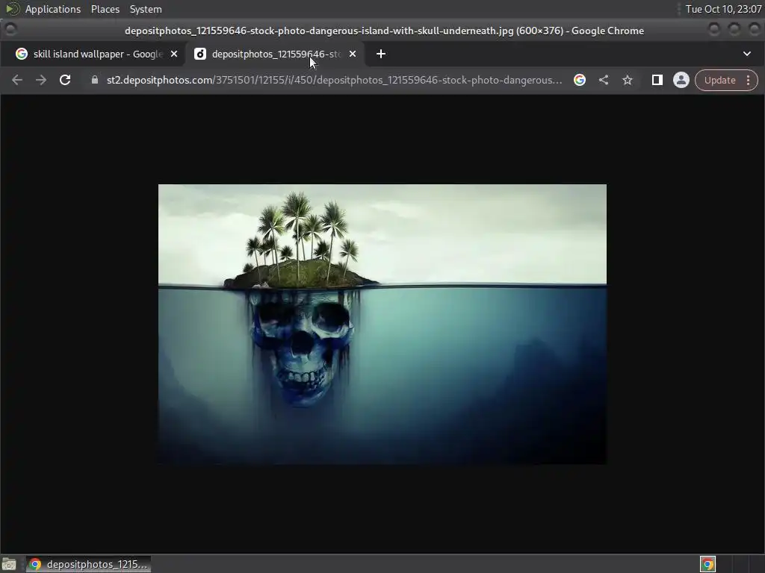The image size is (765, 573).
Task: Open the Places menu
Action: click(105, 9)
